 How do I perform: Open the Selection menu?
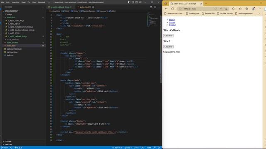click(x=15, y=2)
